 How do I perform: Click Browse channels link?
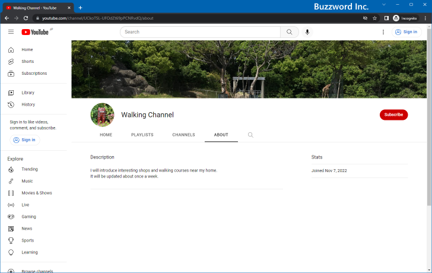point(37,271)
